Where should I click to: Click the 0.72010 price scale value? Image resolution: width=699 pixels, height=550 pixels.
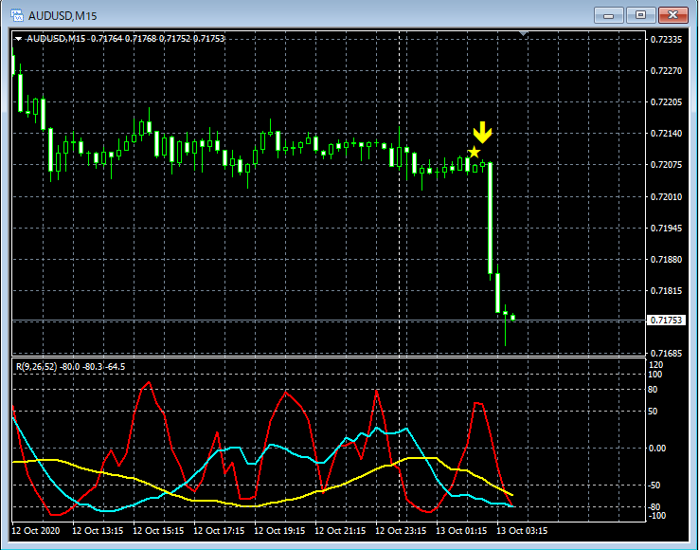click(666, 197)
